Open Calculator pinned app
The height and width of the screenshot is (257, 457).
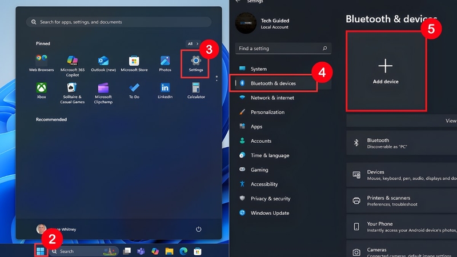(196, 90)
